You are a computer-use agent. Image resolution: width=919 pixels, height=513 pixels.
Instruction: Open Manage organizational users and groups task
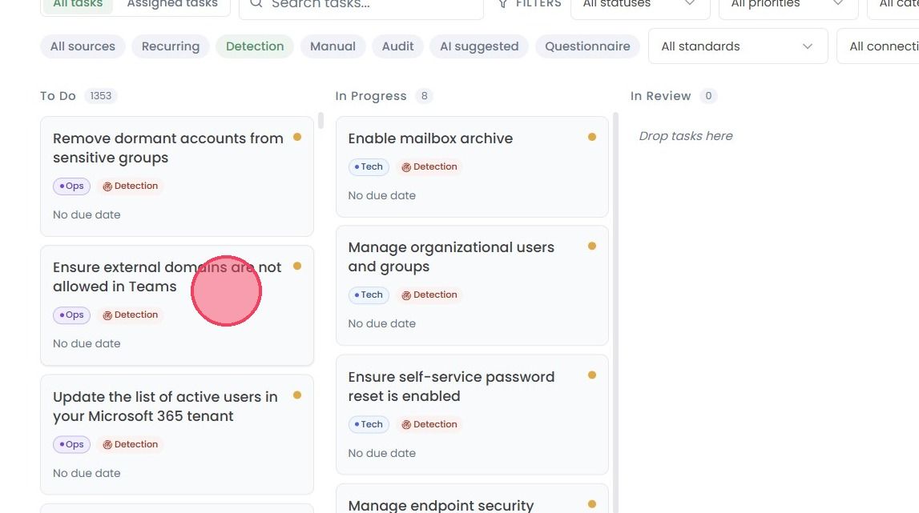coord(473,286)
